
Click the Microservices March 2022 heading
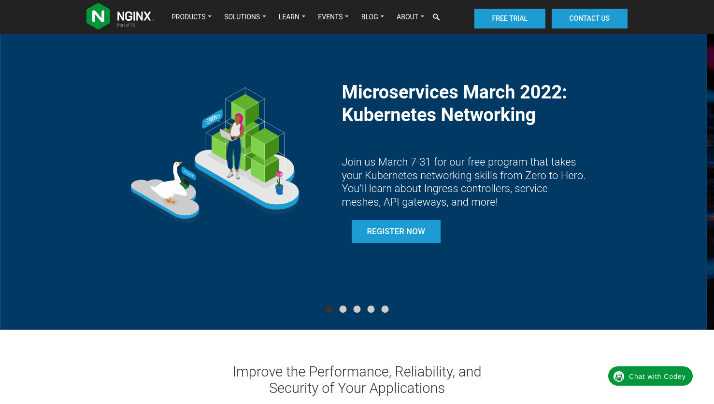[454, 103]
